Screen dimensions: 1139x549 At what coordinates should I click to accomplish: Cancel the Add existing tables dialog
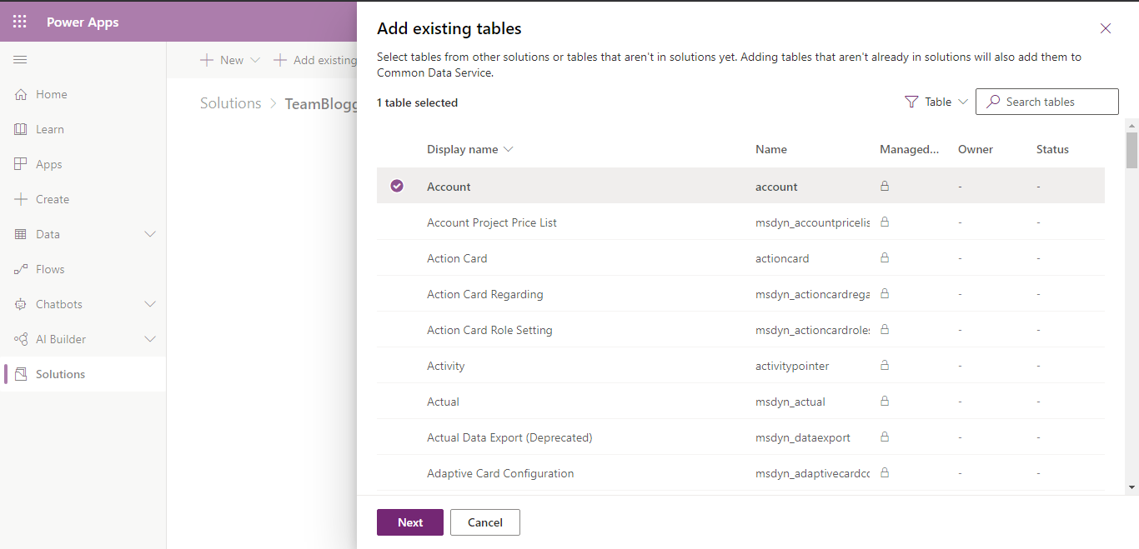pyautogui.click(x=484, y=522)
